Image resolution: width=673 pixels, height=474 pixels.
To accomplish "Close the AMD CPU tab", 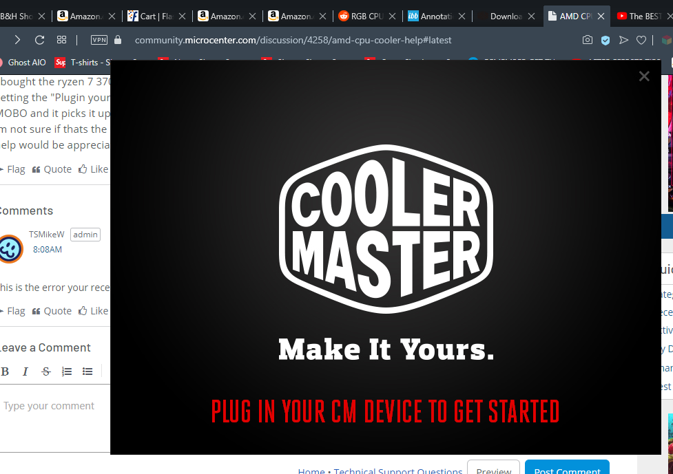I will (x=601, y=17).
